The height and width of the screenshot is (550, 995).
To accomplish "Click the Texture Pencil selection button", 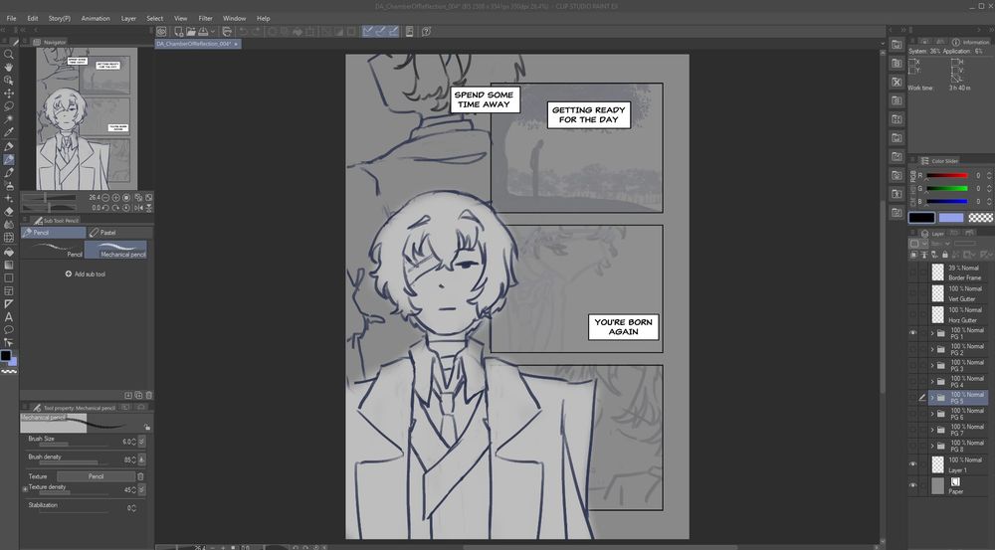I will [96, 476].
